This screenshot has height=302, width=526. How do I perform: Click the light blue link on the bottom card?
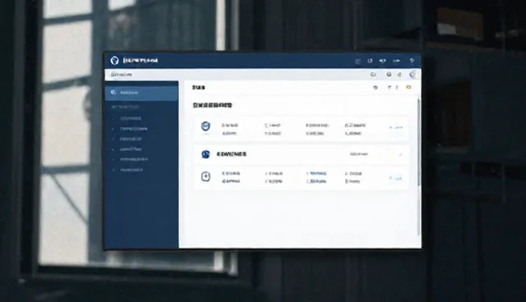395,178
